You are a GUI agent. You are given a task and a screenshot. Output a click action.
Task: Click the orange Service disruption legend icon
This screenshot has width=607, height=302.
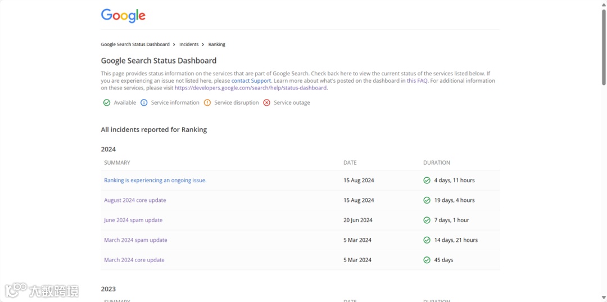point(207,103)
